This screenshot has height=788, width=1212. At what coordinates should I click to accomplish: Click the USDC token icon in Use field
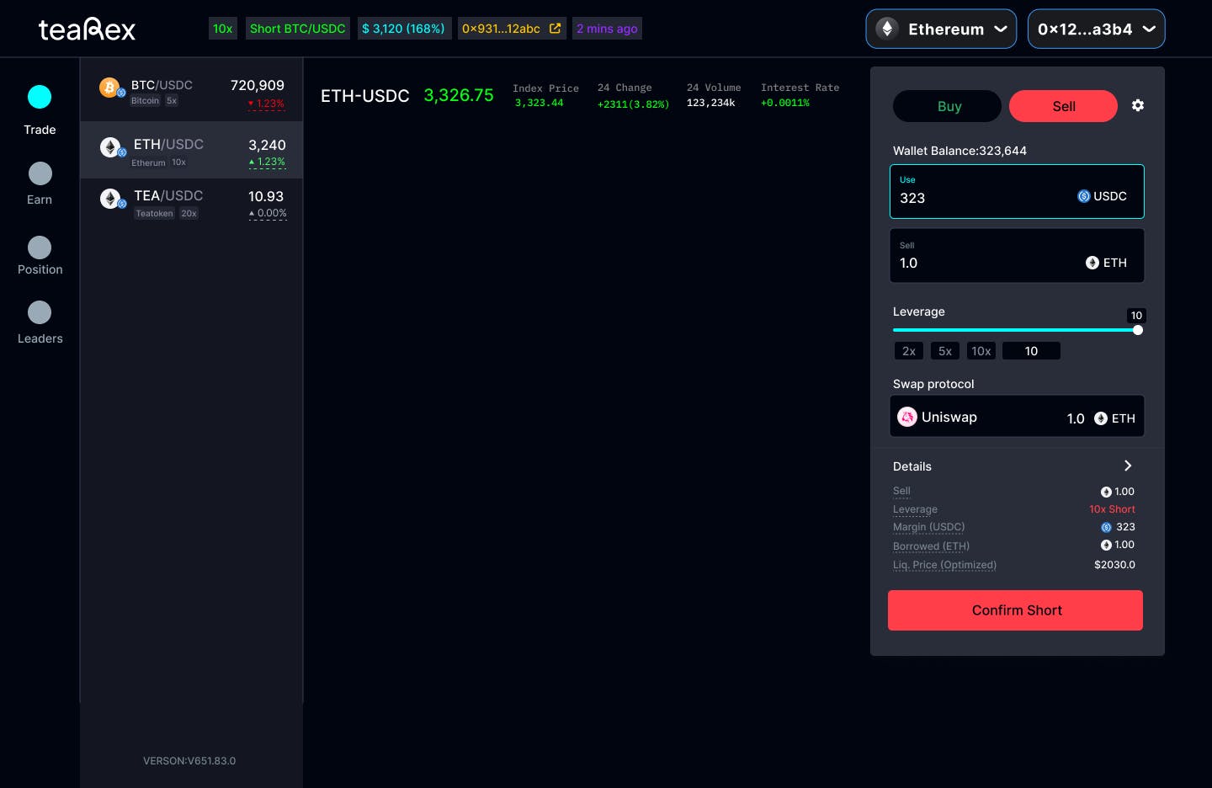[x=1084, y=196]
